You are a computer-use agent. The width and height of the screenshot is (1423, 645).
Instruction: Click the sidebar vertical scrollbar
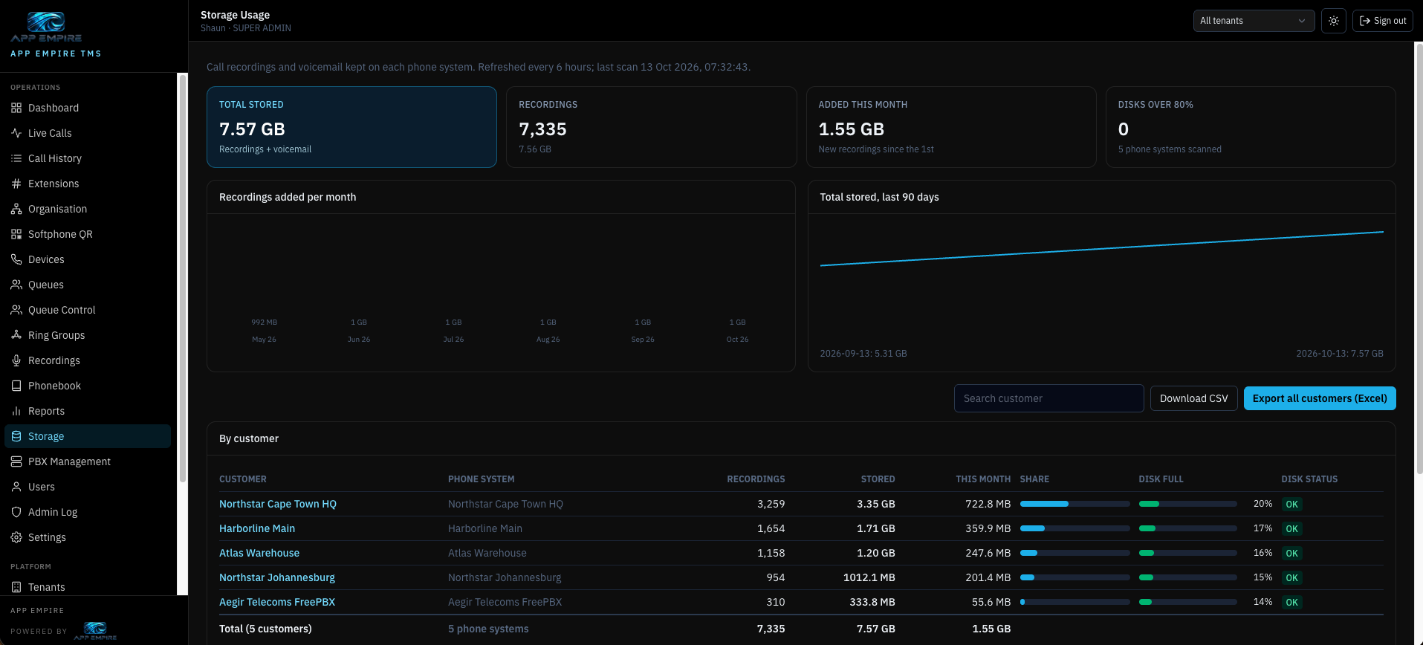182,279
